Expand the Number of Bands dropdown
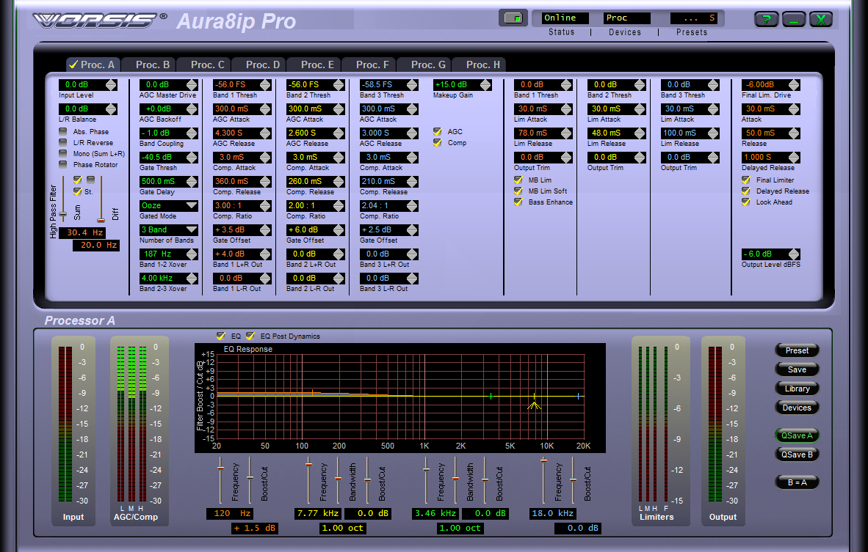This screenshot has width=868, height=552. click(192, 230)
